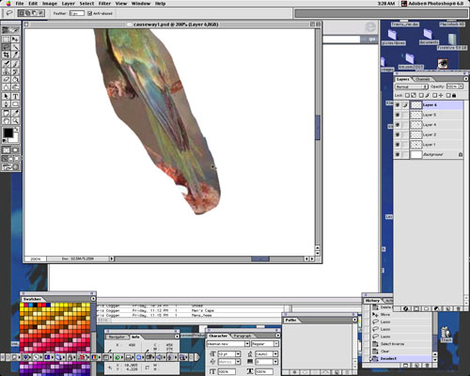The width and height of the screenshot is (470, 376).
Task: Open the blend mode Normal dropdown
Action: point(412,86)
